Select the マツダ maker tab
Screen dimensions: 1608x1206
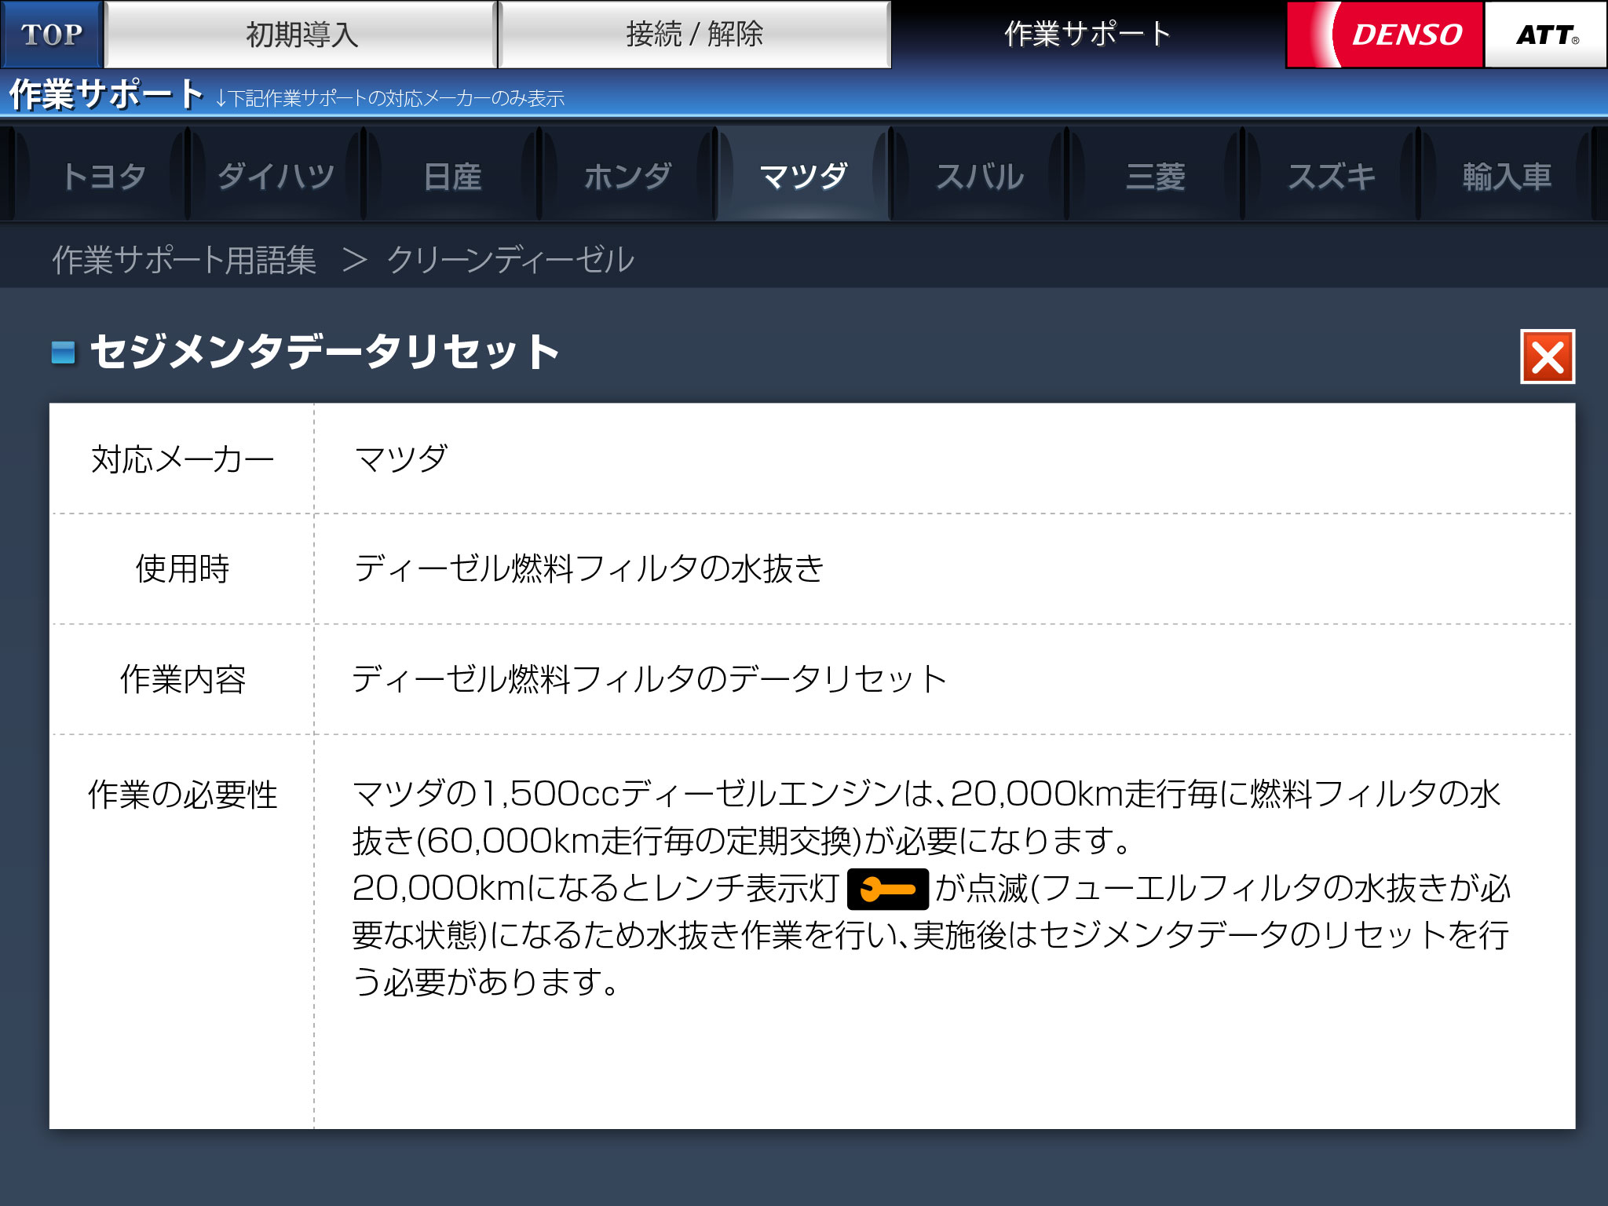pyautogui.click(x=803, y=176)
